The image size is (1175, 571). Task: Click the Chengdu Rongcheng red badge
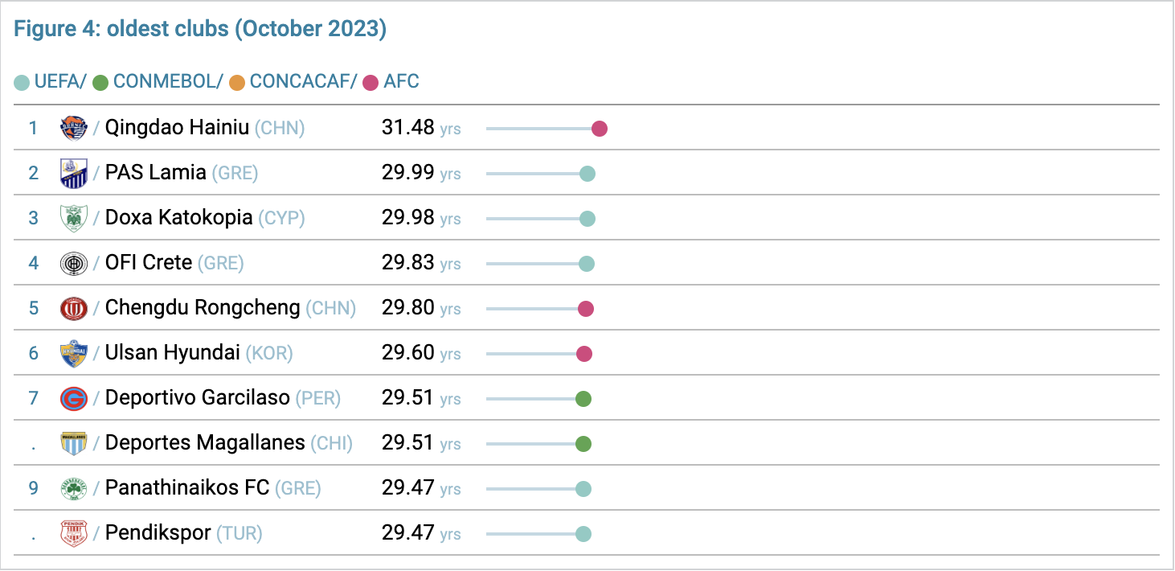tap(74, 308)
